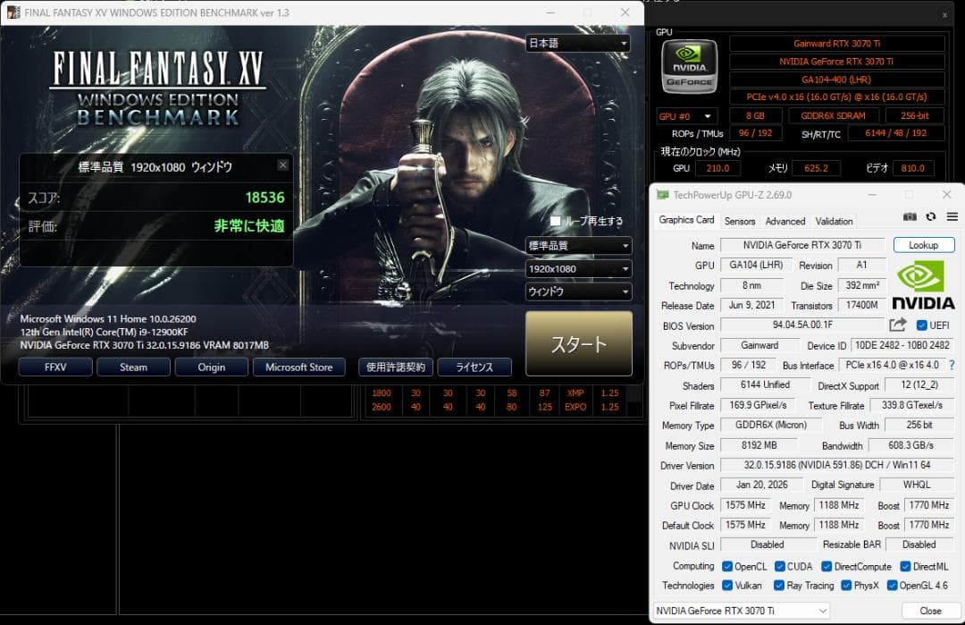This screenshot has width=965, height=625.
Task: Open the 日本語 language dropdown
Action: point(578,43)
